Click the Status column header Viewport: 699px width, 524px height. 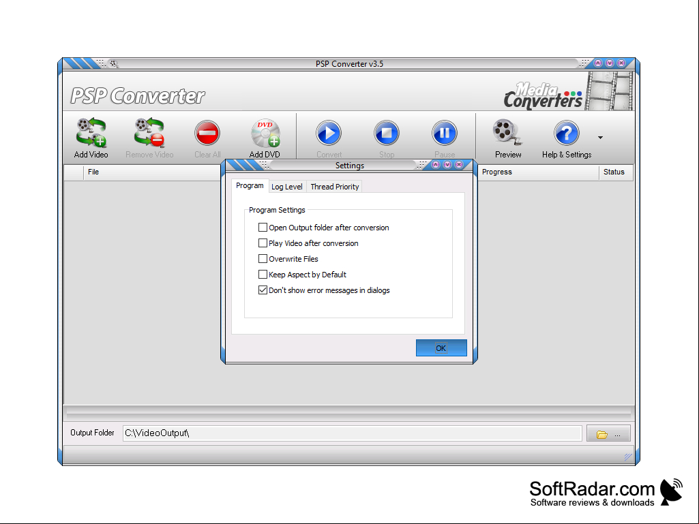[x=616, y=172]
